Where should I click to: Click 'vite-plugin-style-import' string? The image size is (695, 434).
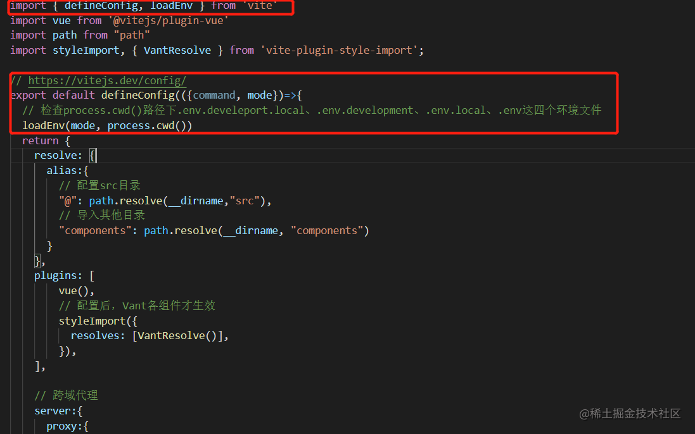(x=339, y=50)
